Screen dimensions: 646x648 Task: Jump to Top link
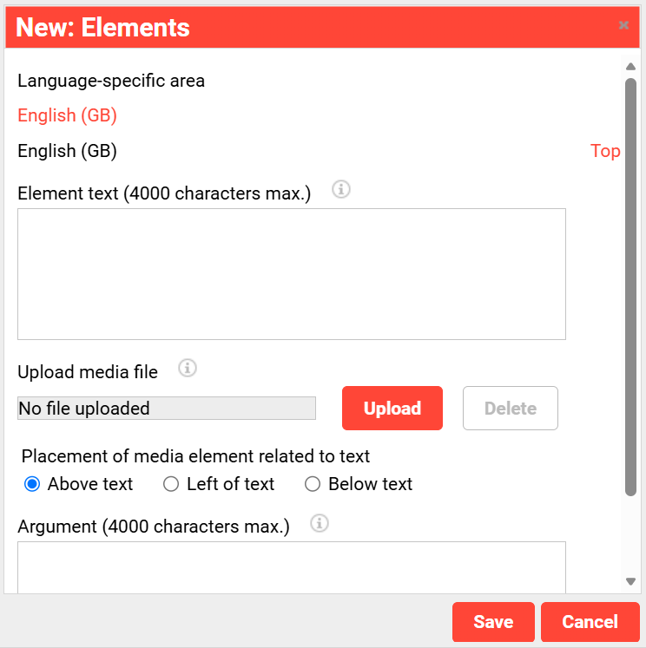[x=605, y=151]
